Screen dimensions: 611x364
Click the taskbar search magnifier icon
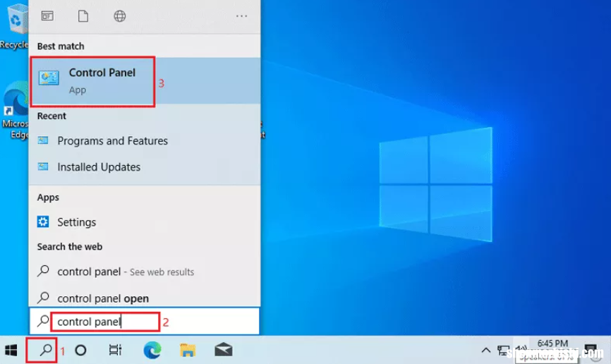click(46, 351)
